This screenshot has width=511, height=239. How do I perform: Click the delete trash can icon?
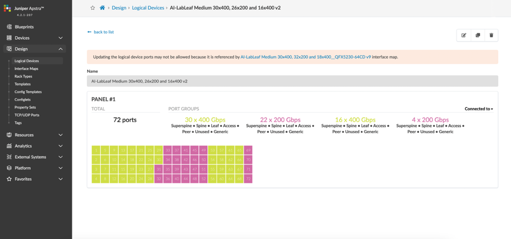[x=491, y=35]
